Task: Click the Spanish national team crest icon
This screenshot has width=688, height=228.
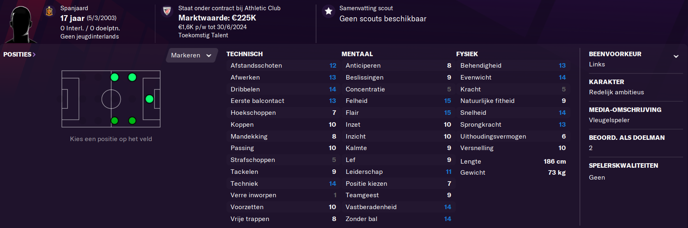Action: [x=49, y=11]
